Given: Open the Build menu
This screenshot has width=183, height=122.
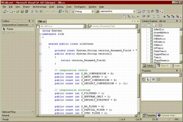Looking at the screenshot, I should [x=51, y=7].
